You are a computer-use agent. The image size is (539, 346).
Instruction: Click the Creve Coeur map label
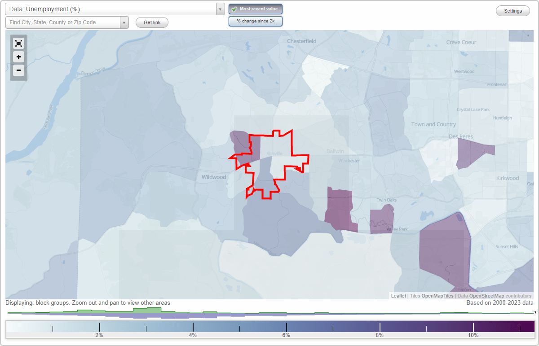tap(461, 42)
